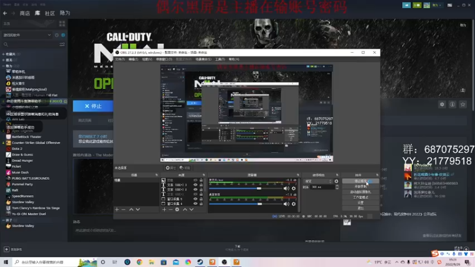This screenshot has width=475, height=267.
Task: Open the Docks (停靠窗口) menu in OBS
Action: [x=164, y=59]
